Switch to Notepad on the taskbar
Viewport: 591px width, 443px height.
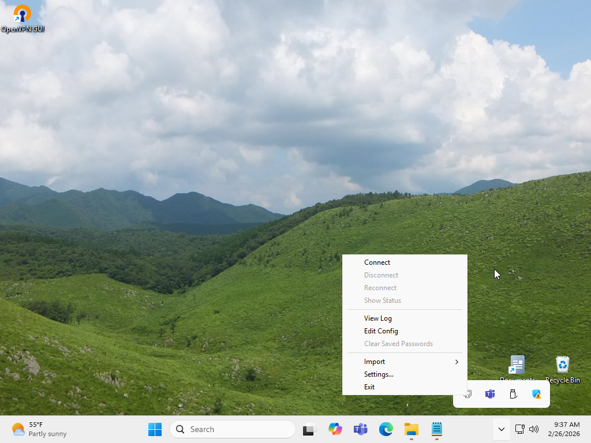click(437, 429)
